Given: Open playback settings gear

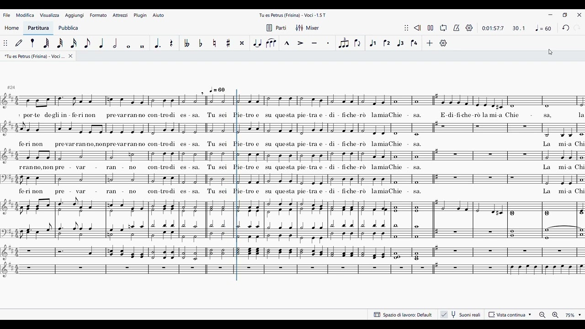Looking at the screenshot, I should pos(469,28).
